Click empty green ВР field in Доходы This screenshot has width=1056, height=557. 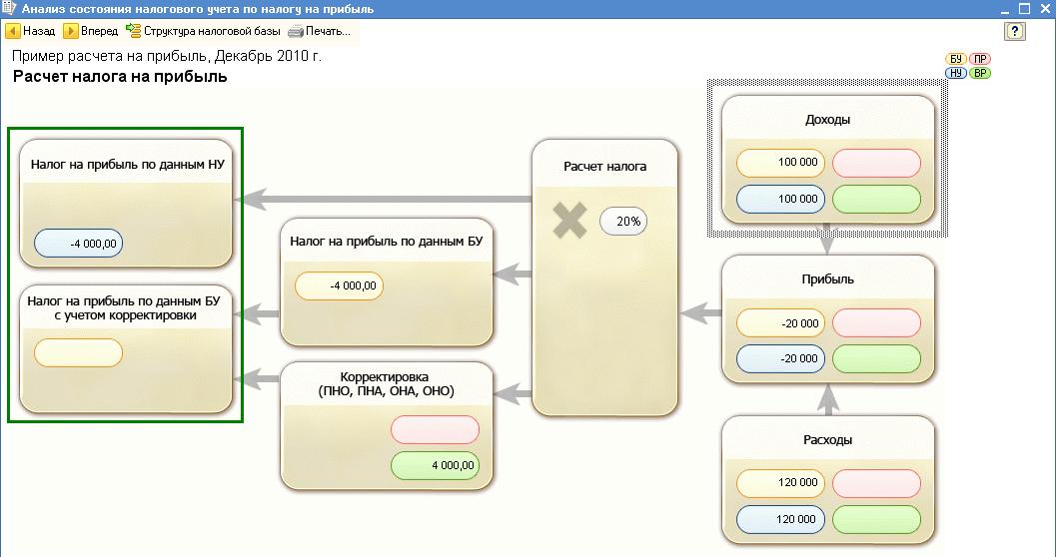(876, 199)
